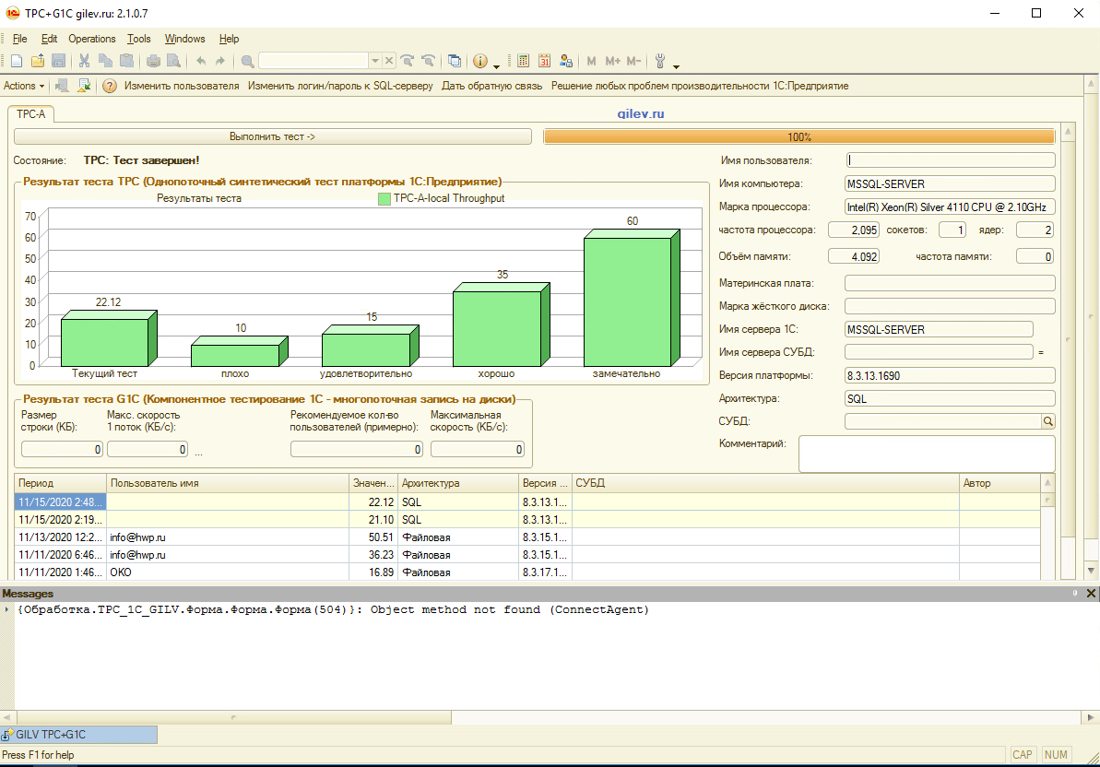This screenshot has height=767, width=1100.
Task: Expand the dropdown arrow beside wrench icon
Action: pos(677,65)
